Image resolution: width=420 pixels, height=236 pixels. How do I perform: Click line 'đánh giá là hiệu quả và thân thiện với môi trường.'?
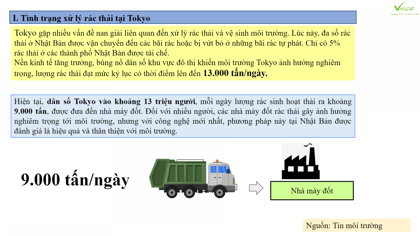[96, 131]
